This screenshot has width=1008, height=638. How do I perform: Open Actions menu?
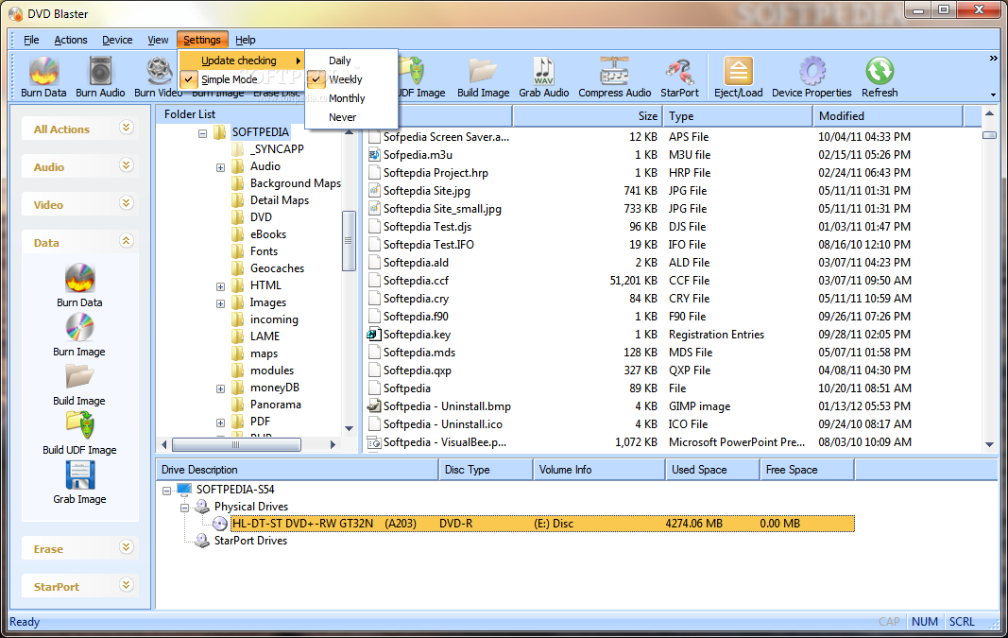[71, 40]
